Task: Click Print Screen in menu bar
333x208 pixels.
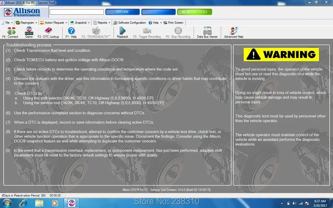Action: pos(173,23)
